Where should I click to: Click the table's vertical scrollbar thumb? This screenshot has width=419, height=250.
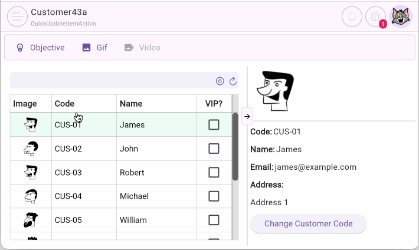[x=235, y=147]
